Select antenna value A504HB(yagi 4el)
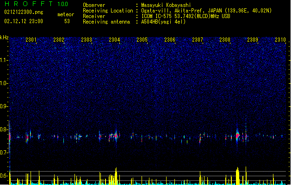Screen dimensions: 291x185 163,22
